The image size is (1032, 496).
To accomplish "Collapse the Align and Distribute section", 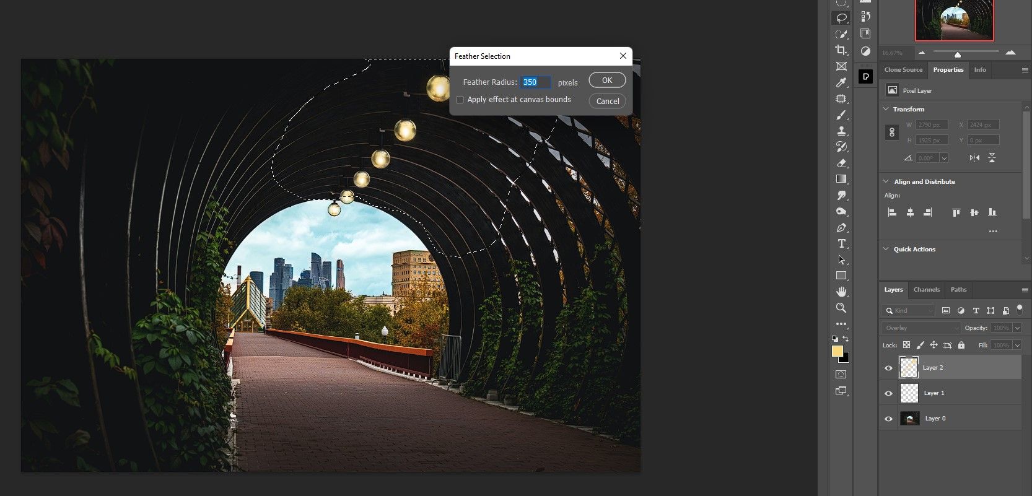I will point(886,181).
